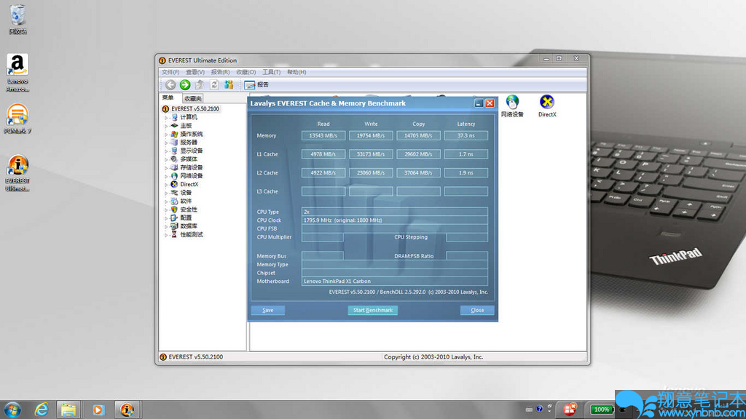Image resolution: width=746 pixels, height=419 pixels.
Task: Open the 查看(V) menu
Action: coord(195,72)
